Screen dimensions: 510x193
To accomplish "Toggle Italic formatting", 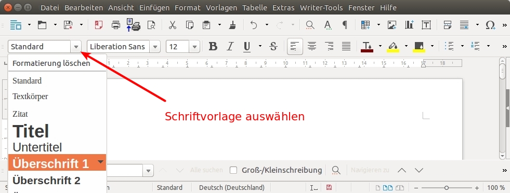I will pos(230,46).
